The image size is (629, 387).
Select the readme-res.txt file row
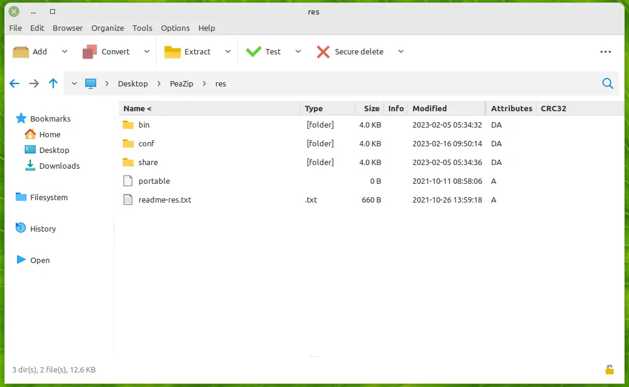tap(165, 200)
